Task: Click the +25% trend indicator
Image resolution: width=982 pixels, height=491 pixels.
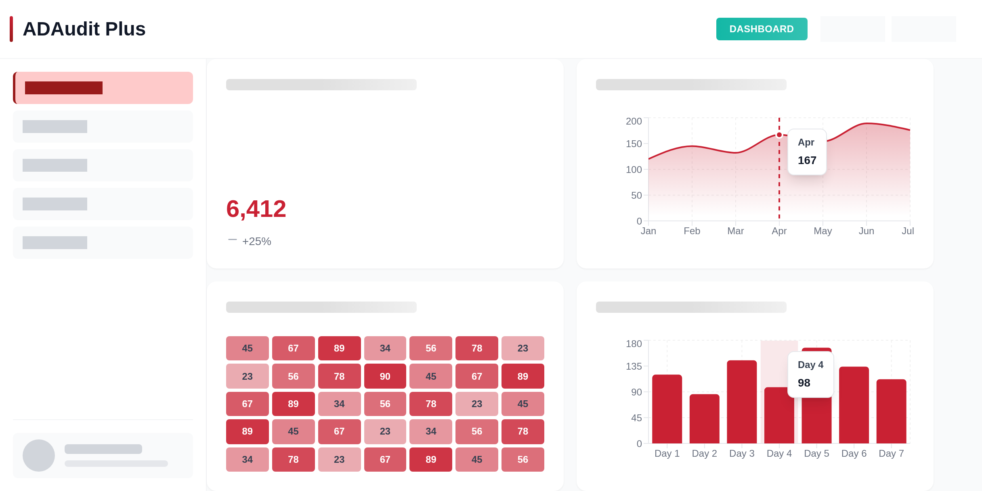Action: click(256, 241)
